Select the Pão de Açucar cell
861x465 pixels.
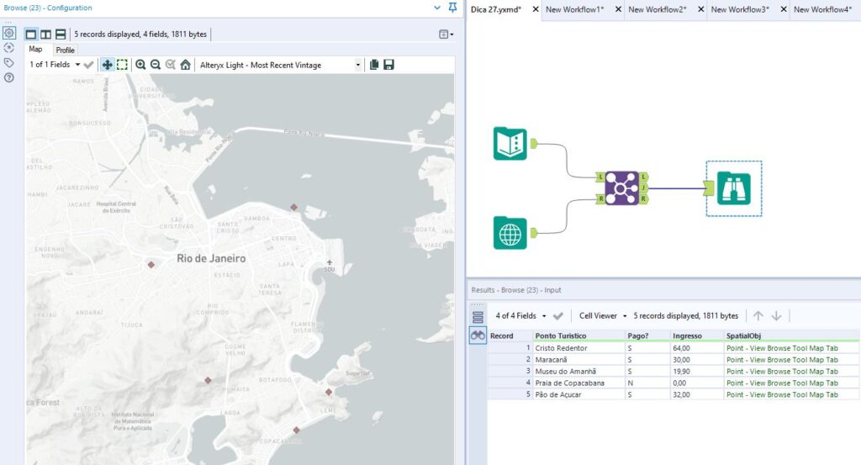(x=578, y=394)
